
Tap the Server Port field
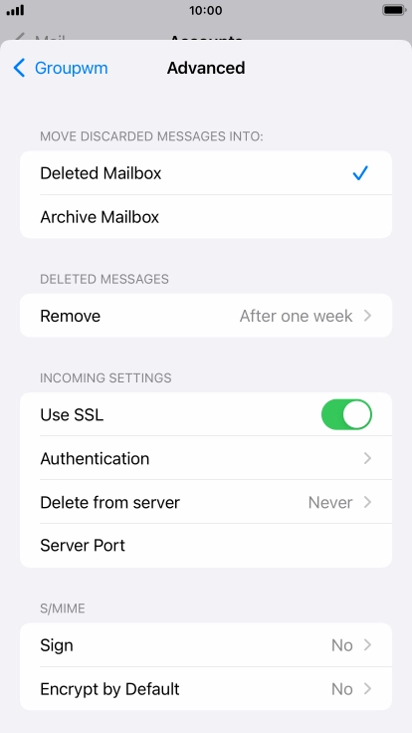[206, 546]
